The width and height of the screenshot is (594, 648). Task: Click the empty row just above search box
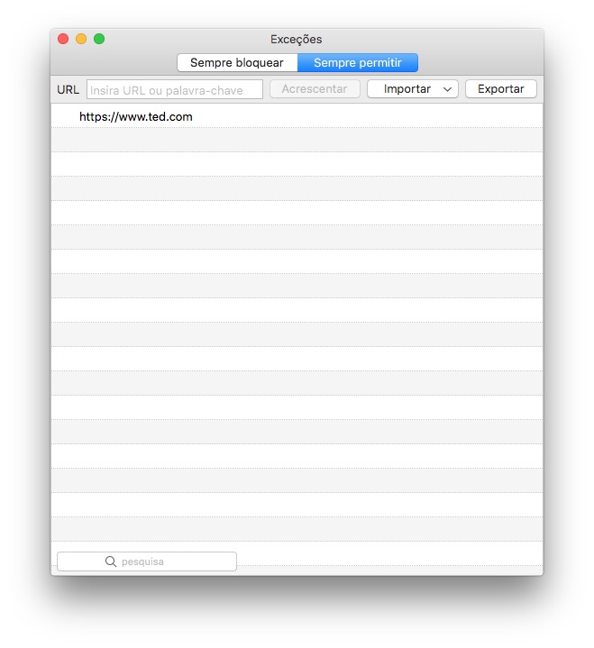point(297,529)
